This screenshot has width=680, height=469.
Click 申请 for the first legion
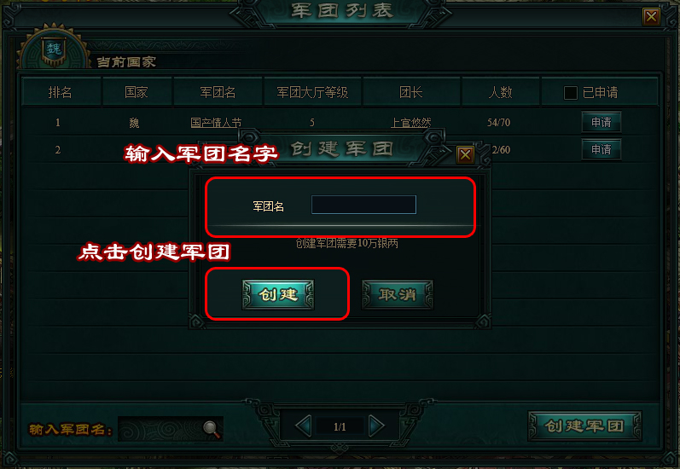tap(601, 122)
